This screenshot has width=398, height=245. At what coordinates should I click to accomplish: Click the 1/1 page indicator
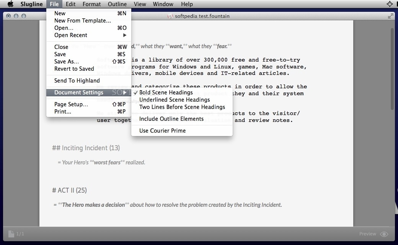coord(20,234)
